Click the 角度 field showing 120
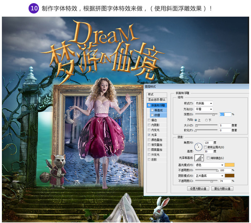 [x=208, y=143]
